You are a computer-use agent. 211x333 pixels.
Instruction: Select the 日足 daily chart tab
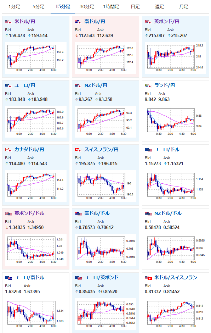pyautogui.click(x=135, y=7)
